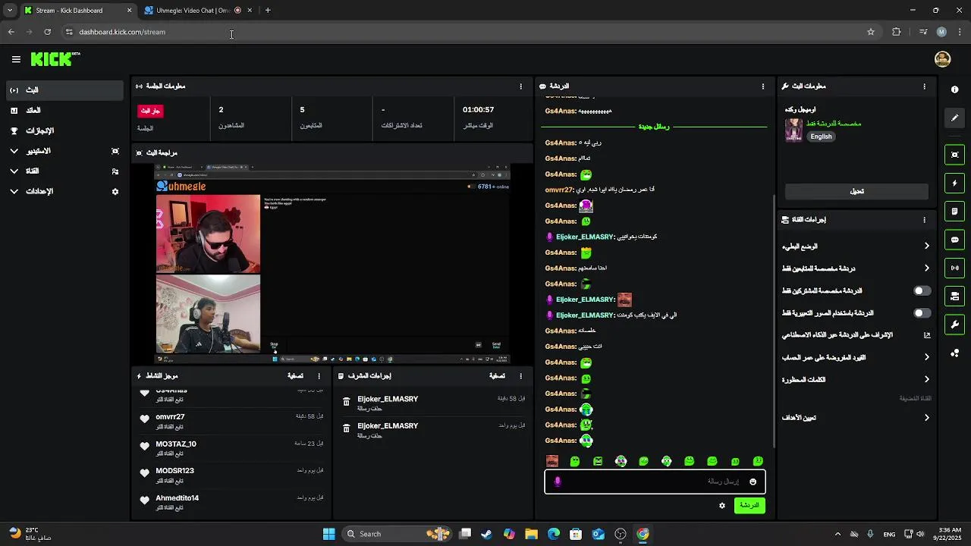The width and height of the screenshot is (971, 546).
Task: Click trash icon on the one-day-old Eljoker_ELMASRY entry
Action: click(x=346, y=428)
